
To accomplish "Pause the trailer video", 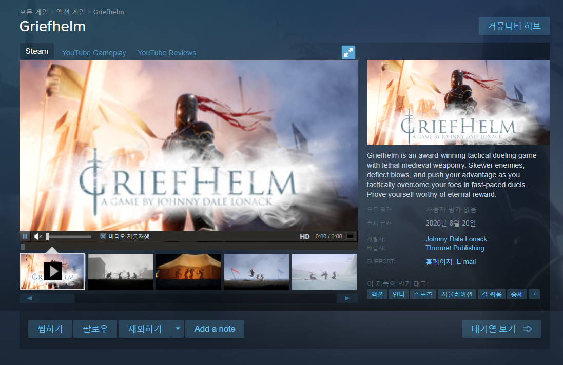I will 25,236.
